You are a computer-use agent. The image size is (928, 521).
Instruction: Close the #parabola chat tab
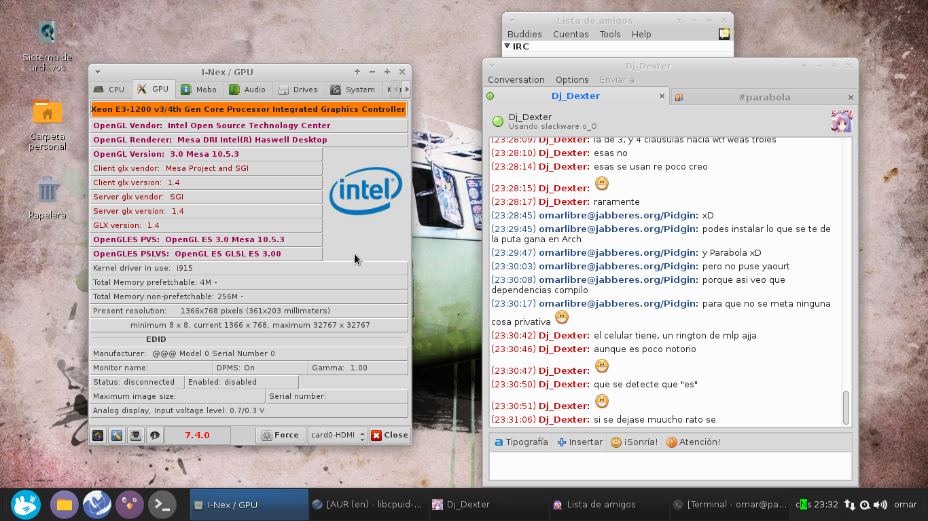[x=851, y=97]
